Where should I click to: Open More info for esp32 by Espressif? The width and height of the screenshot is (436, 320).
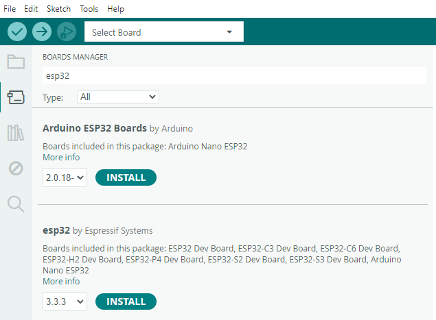pos(61,282)
